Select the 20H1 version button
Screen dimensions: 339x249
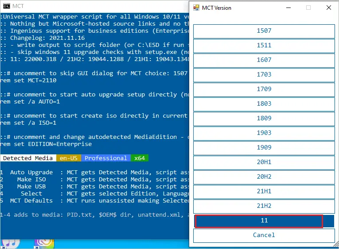pos(264,162)
